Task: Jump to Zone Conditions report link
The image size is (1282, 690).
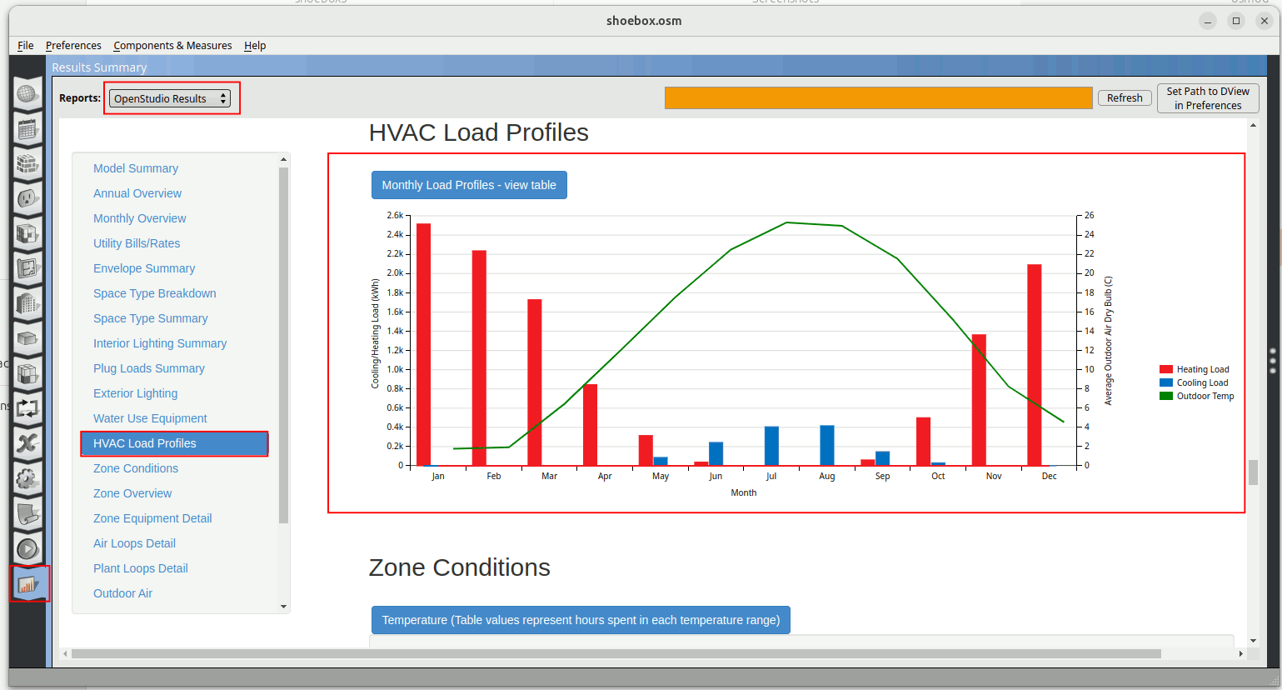Action: [136, 468]
